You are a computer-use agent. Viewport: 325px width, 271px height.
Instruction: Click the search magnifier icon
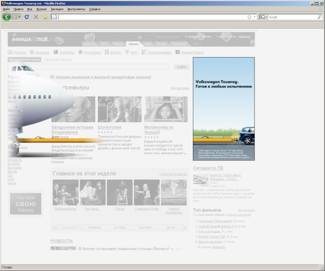click(319, 17)
